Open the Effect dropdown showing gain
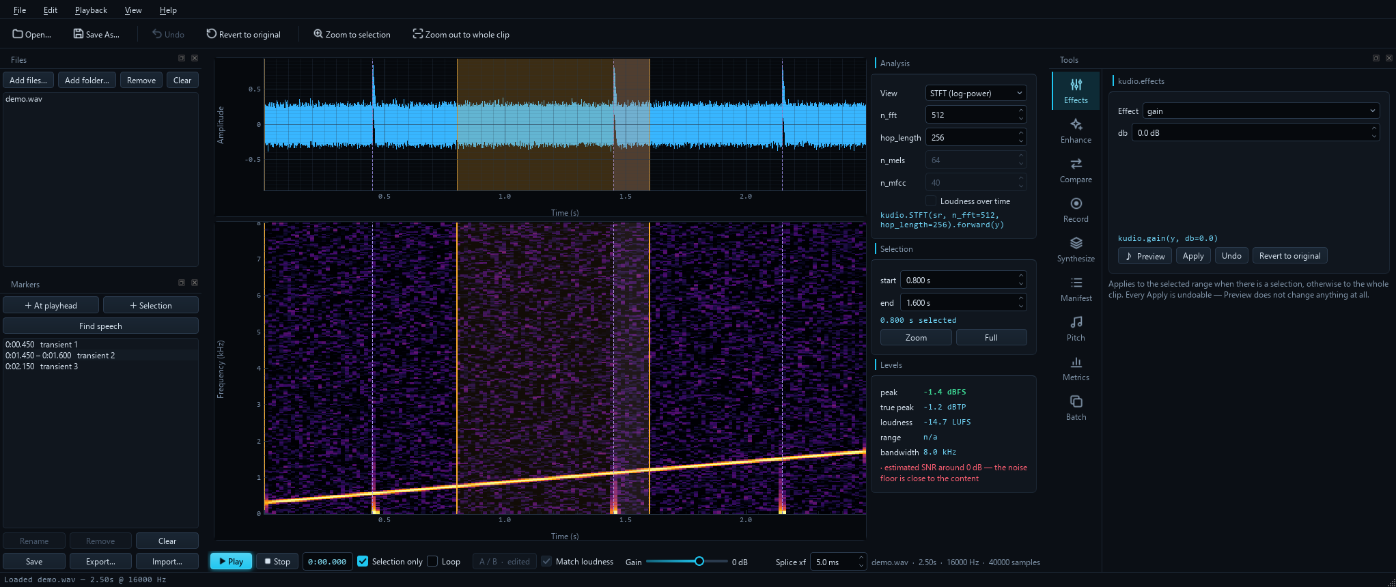 coord(1261,111)
